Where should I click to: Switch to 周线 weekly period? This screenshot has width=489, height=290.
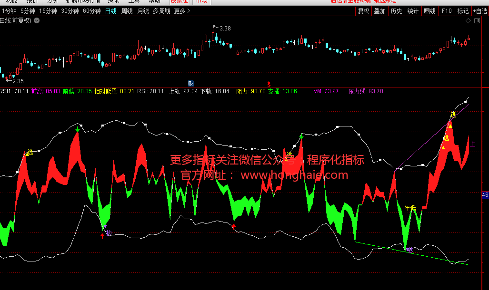coord(127,11)
